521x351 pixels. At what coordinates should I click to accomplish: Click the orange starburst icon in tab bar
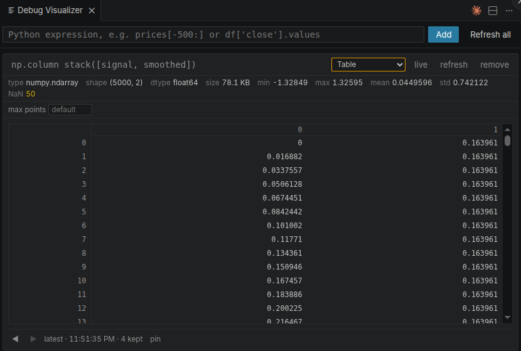[476, 11]
